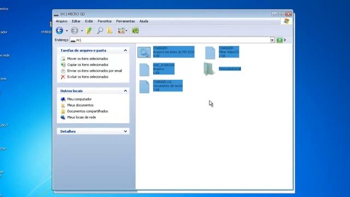Click the Views mode toolbar icon

[121, 31]
